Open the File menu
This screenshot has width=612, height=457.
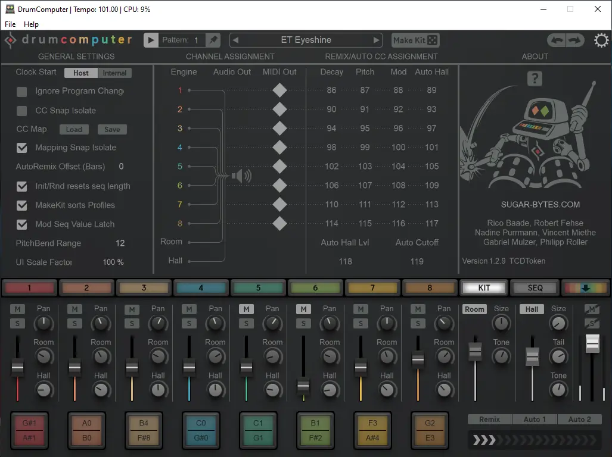pyautogui.click(x=10, y=24)
